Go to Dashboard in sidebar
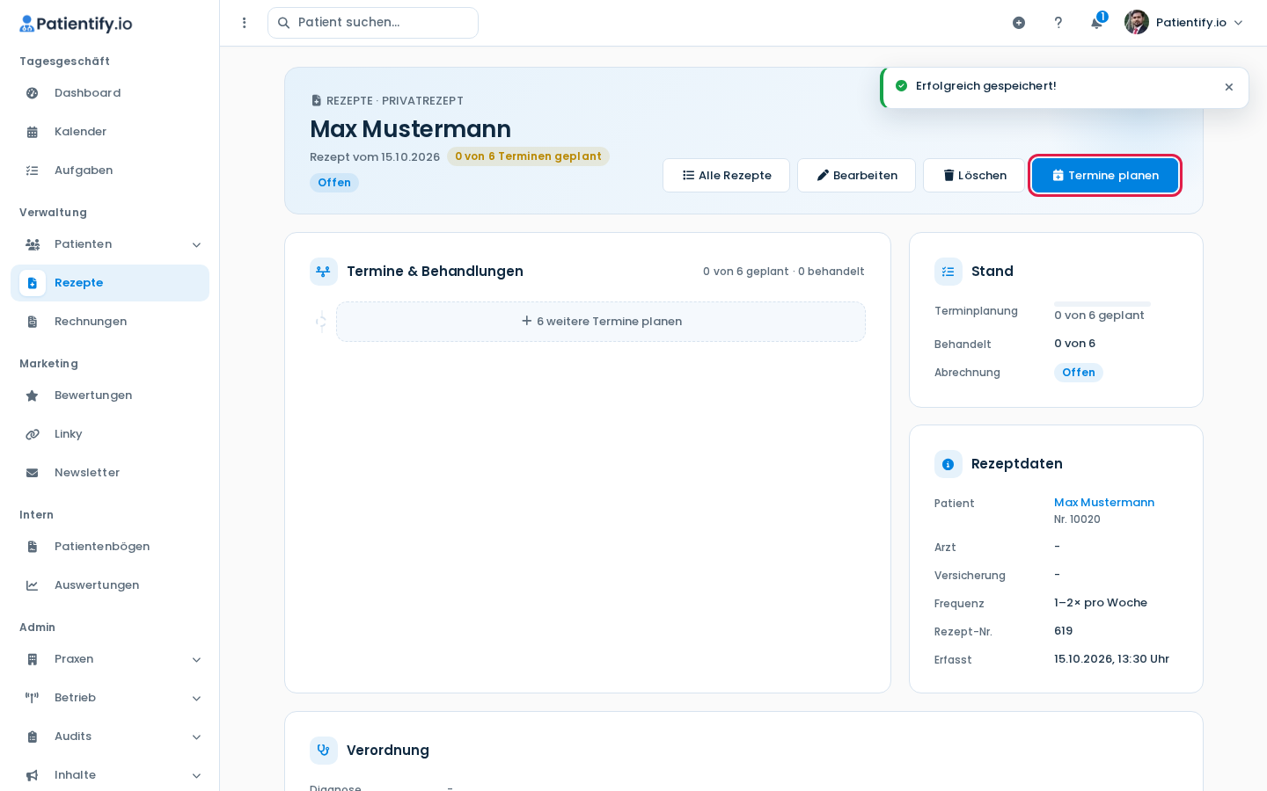 tap(110, 93)
